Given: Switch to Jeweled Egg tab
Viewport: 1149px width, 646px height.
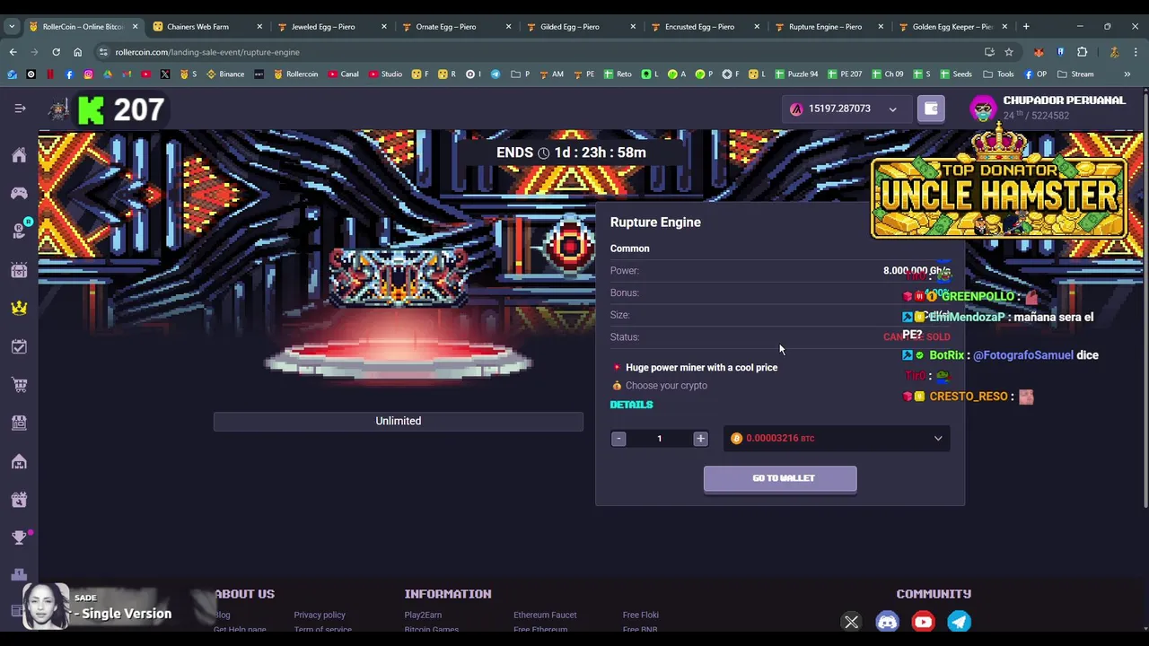Looking at the screenshot, I should click(330, 26).
